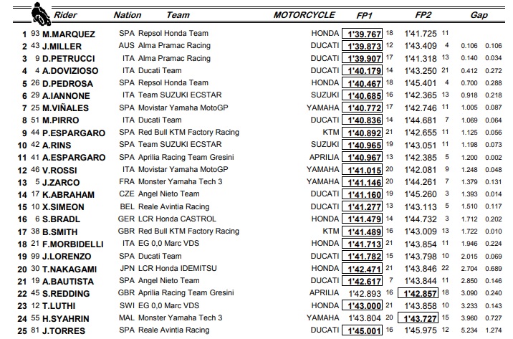513x339 pixels.
Task: Click the FP1 column header
Action: coord(363,14)
